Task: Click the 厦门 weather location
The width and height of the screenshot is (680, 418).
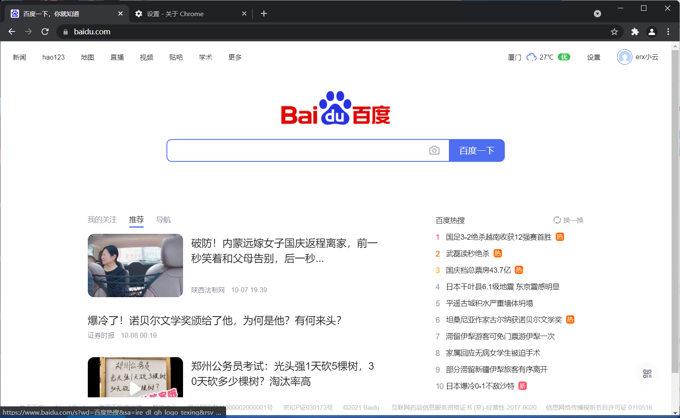Action: (515, 57)
